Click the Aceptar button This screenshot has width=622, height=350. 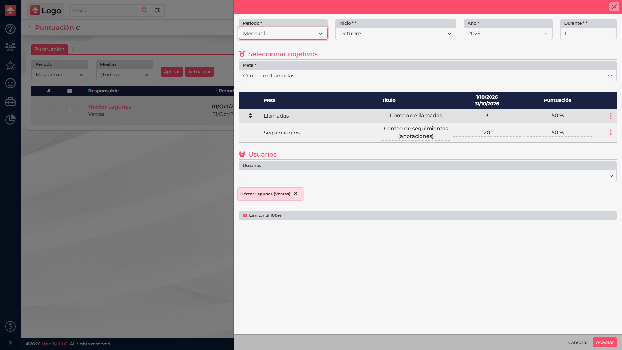(x=605, y=342)
